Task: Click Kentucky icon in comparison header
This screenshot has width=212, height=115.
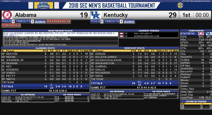Action: 209,34
